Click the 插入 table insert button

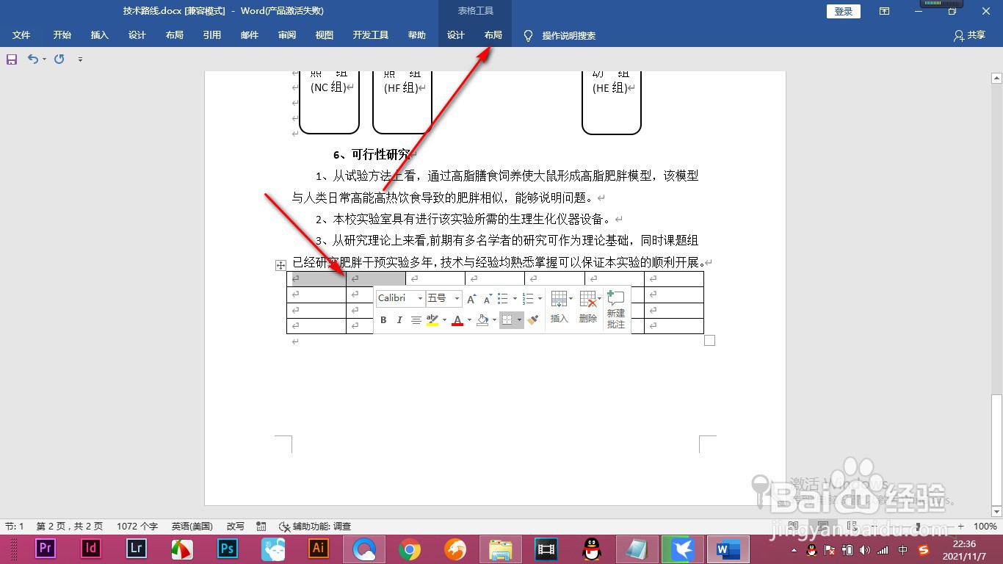coord(560,308)
